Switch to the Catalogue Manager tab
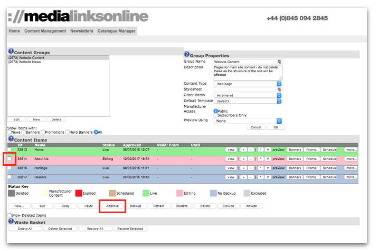The height and width of the screenshot is (251, 378). [x=117, y=31]
